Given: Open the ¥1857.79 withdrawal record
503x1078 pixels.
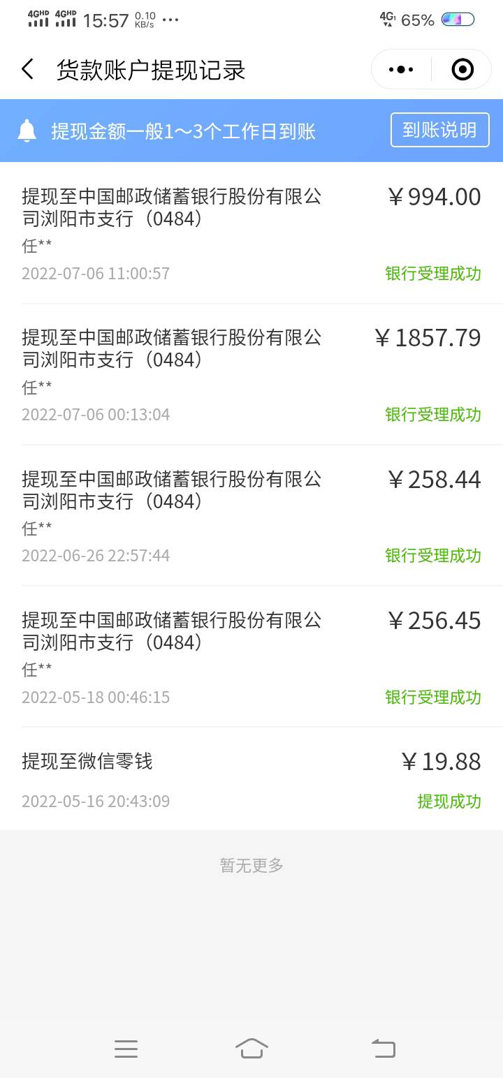Looking at the screenshot, I should (251, 374).
